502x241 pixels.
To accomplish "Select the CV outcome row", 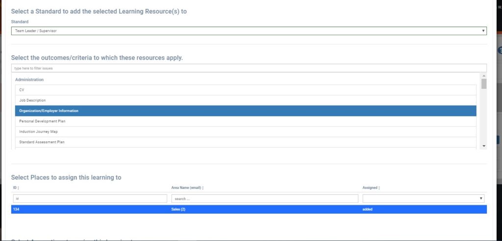I will pyautogui.click(x=246, y=90).
